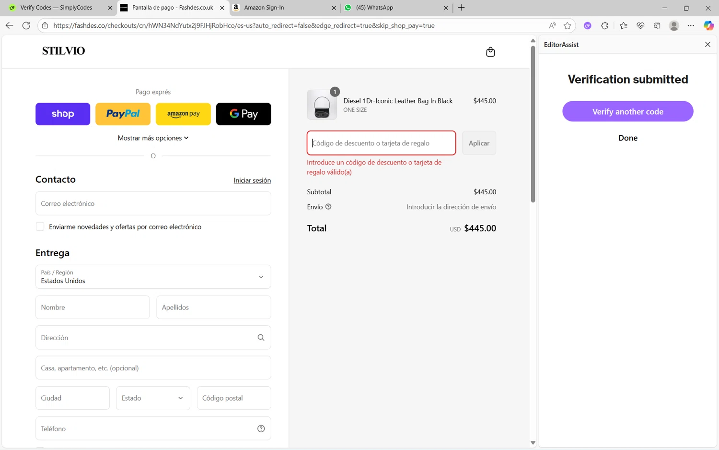Close the Amazon Sign-In tab
The image size is (719, 450).
point(334,8)
